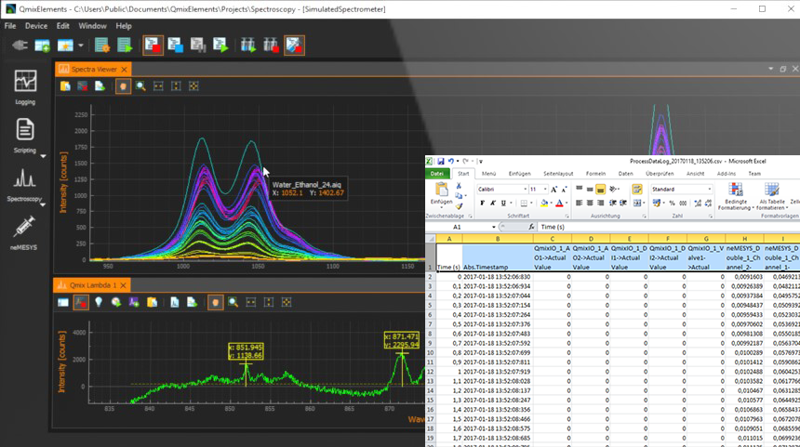Toggle the pan hand tool in Spectra Viewer

pyautogui.click(x=122, y=85)
